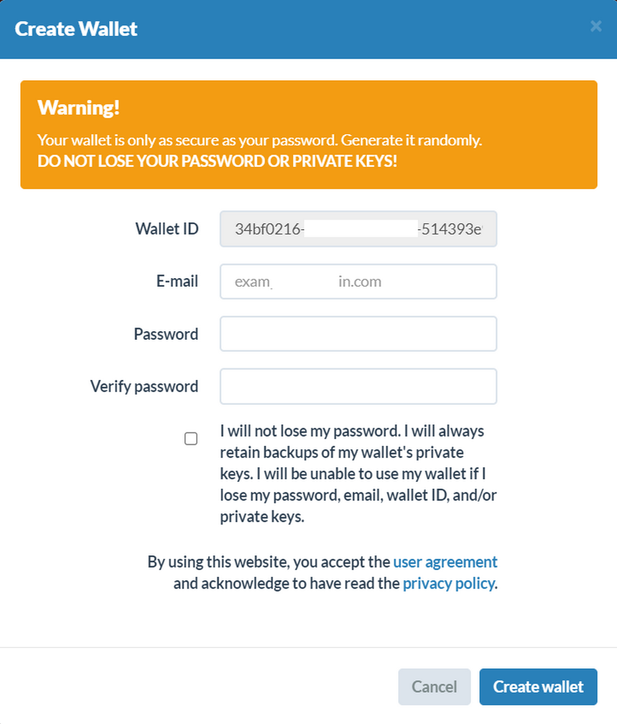Open the privacy policy link
The image size is (617, 724).
point(449,584)
